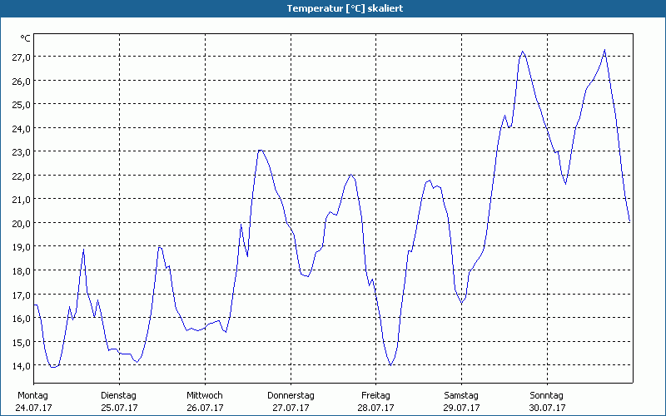The height and width of the screenshot is (416, 666).
Task: Select the 17,0 temperature axis label
Action: [x=21, y=295]
